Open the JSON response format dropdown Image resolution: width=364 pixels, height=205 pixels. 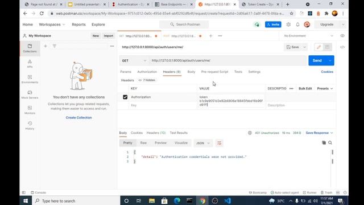click(x=203, y=143)
